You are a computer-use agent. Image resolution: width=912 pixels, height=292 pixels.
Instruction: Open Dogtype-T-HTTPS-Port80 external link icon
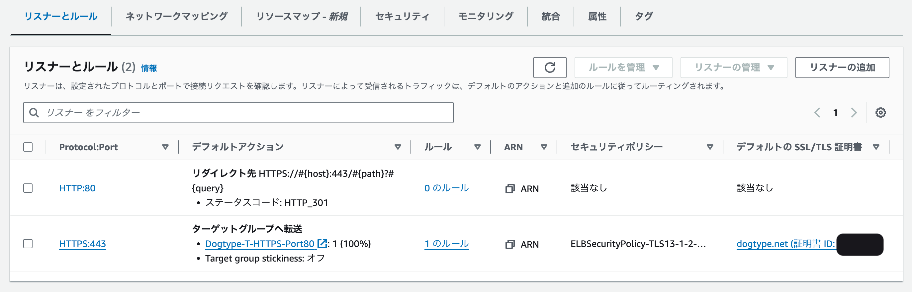[322, 243]
